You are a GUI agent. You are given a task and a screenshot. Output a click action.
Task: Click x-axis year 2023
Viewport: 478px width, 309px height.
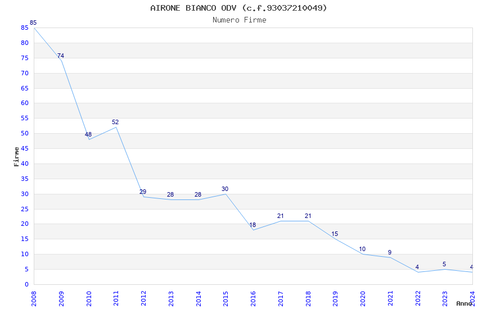[445, 298]
